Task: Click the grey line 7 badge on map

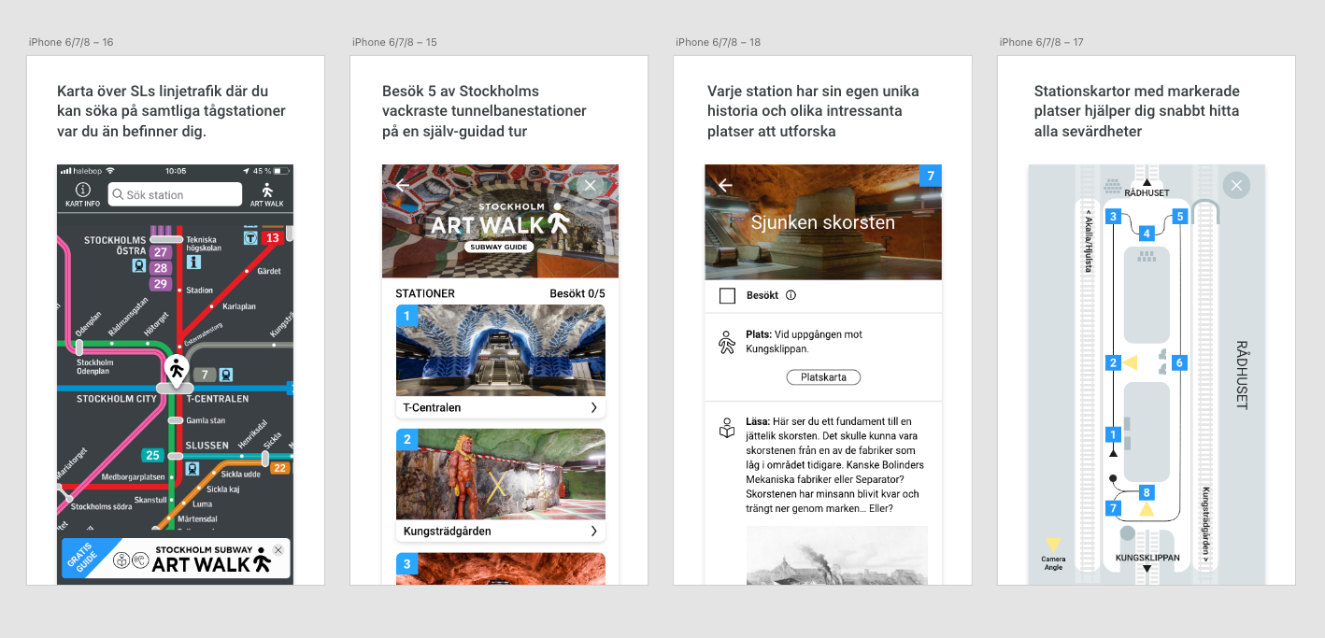Action: point(204,375)
